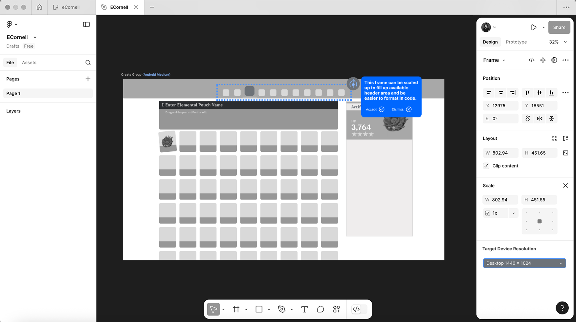Uncheck the Clip content checkbox
576x322 pixels.
486,166
